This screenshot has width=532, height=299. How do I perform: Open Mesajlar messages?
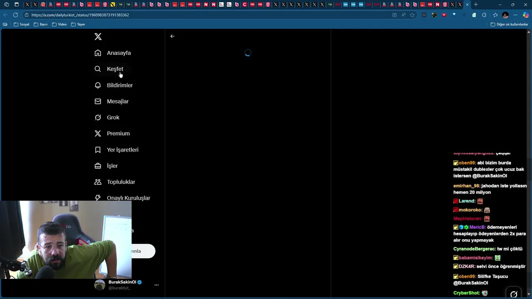click(x=111, y=101)
